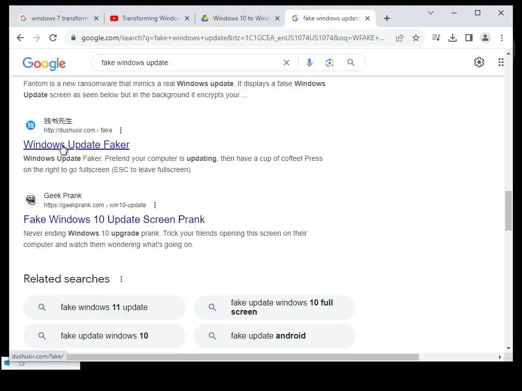
Task: Select 'fake update windows 10' suggestion
Action: (104, 336)
